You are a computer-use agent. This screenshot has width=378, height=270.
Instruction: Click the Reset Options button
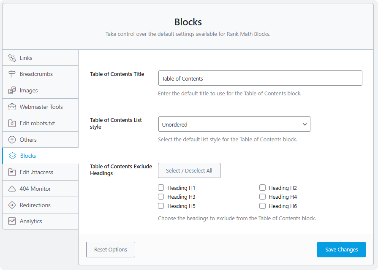[111, 249]
